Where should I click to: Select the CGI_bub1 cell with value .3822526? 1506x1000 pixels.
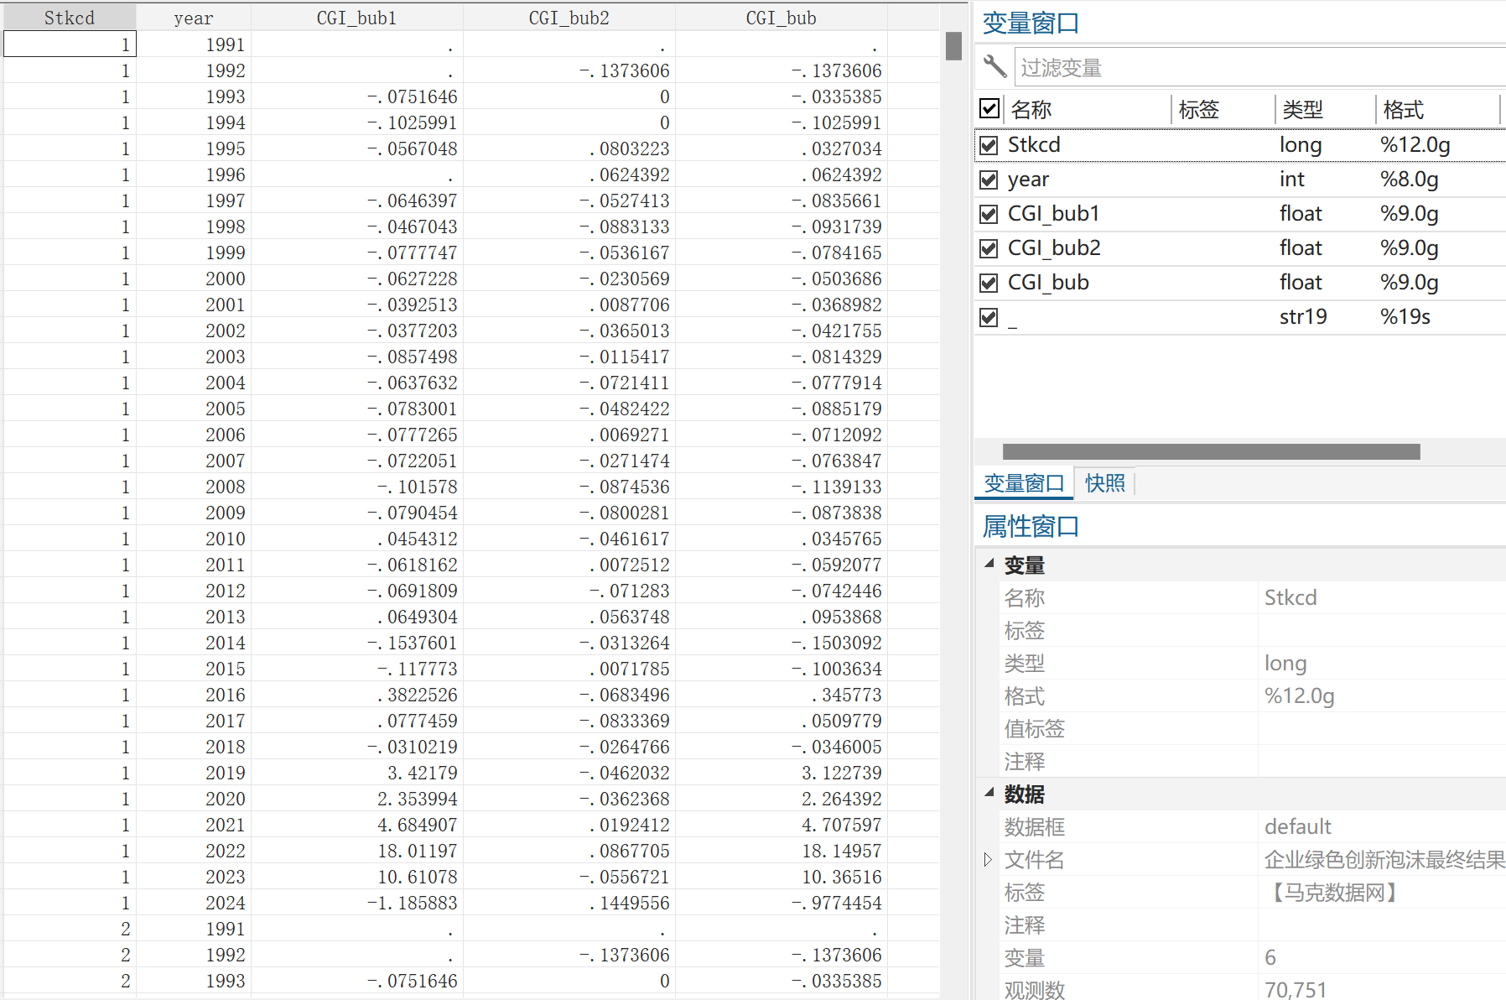click(356, 695)
